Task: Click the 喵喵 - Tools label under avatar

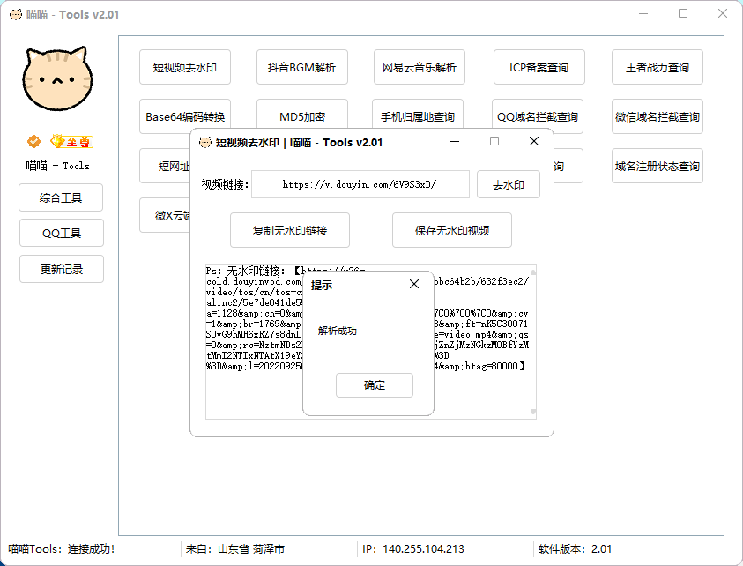Action: coord(58,166)
